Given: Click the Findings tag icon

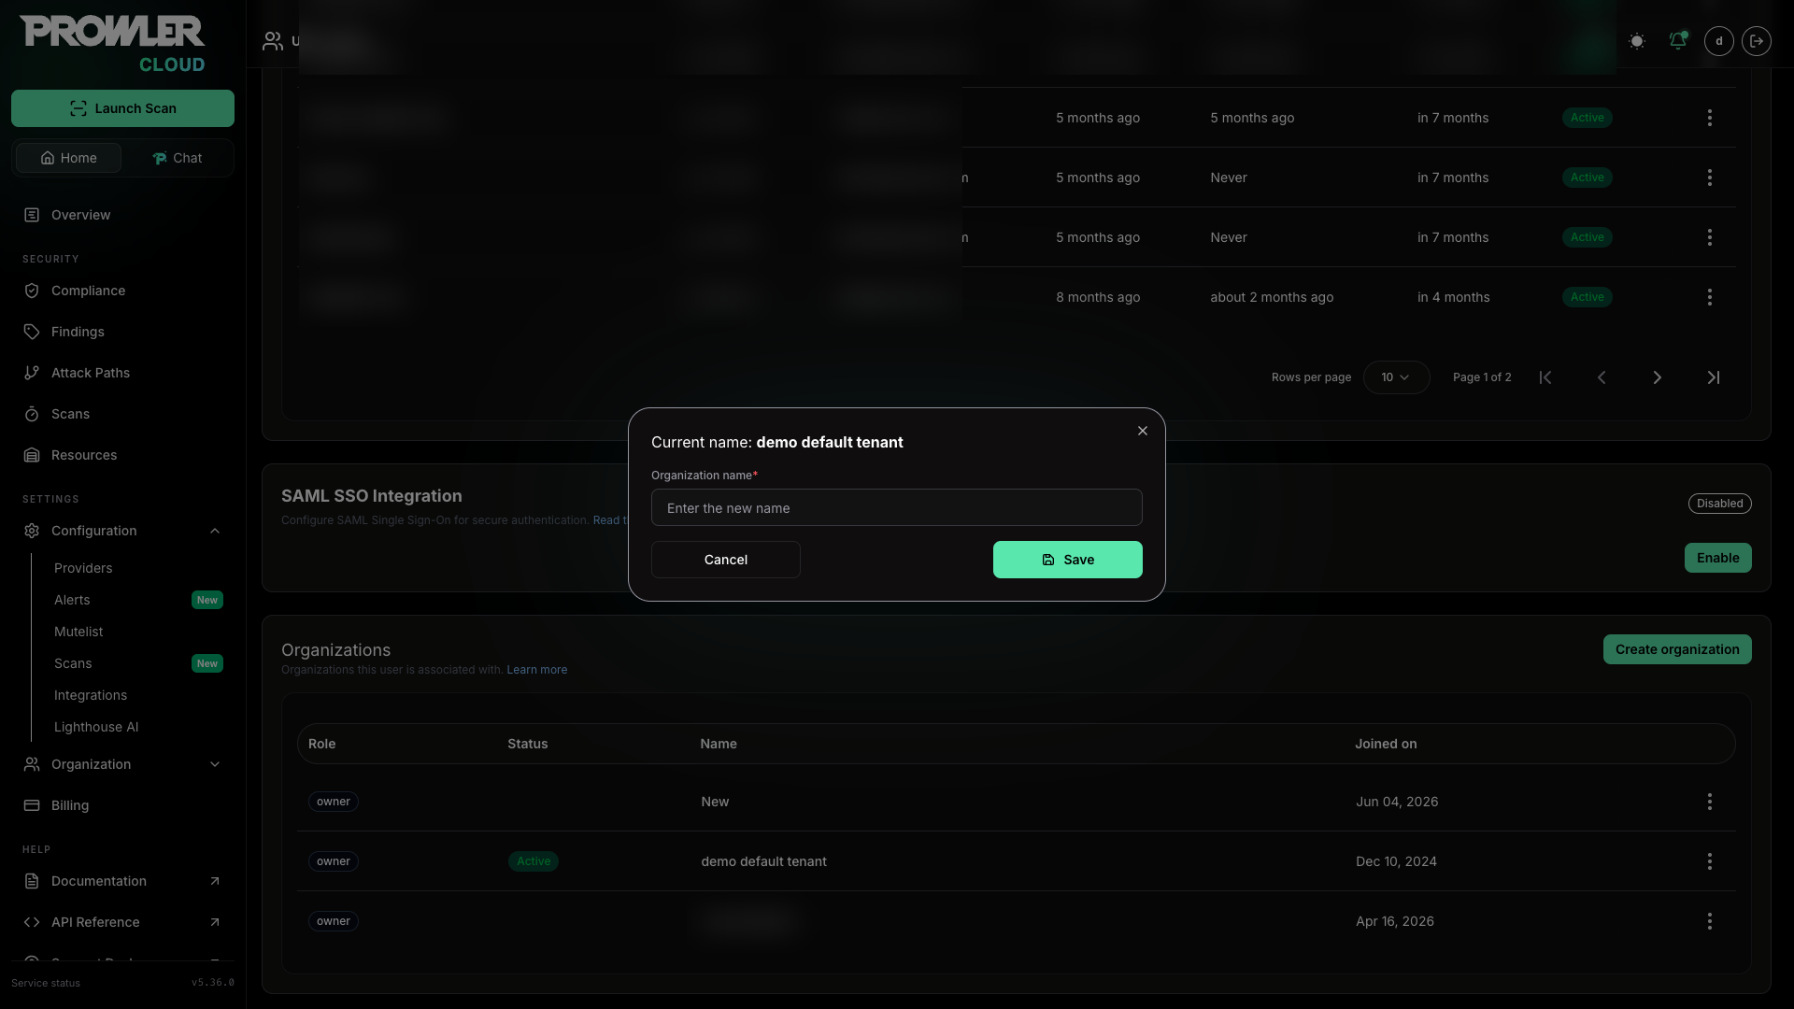Looking at the screenshot, I should [x=32, y=332].
